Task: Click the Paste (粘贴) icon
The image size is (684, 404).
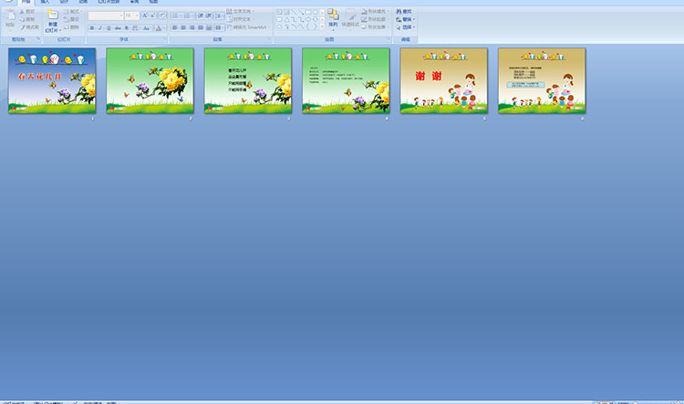Action: click(x=10, y=16)
